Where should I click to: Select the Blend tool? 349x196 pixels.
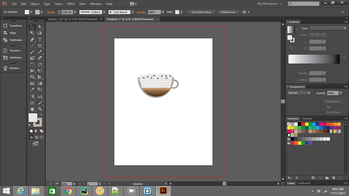(40, 90)
